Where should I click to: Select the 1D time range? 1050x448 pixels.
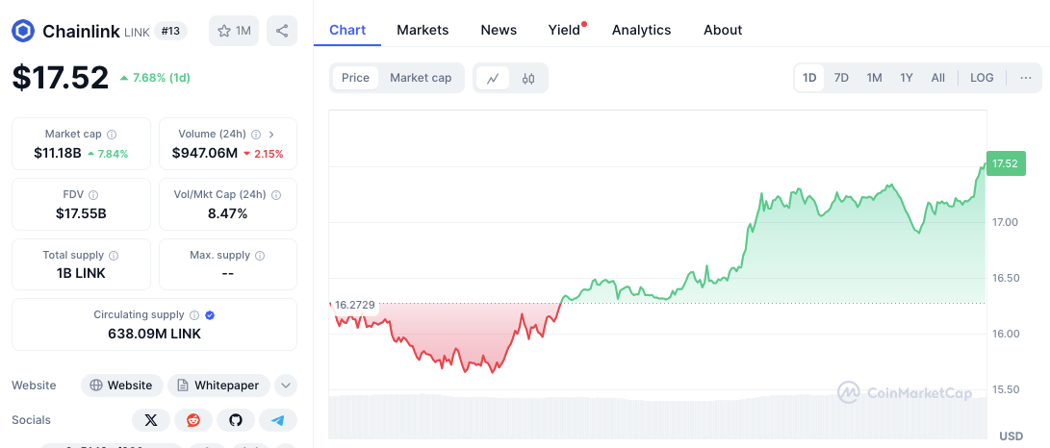(809, 78)
